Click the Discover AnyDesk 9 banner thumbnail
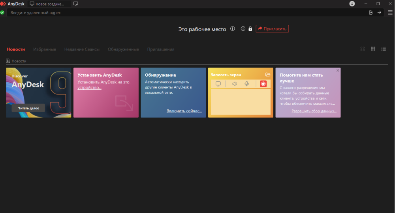 (39, 92)
